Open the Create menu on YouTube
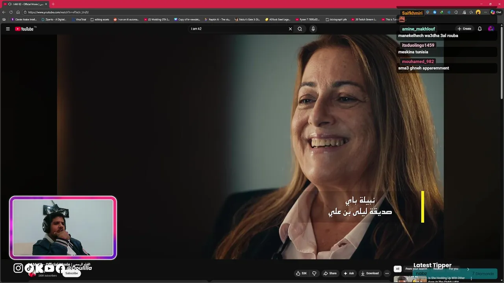 (x=464, y=29)
